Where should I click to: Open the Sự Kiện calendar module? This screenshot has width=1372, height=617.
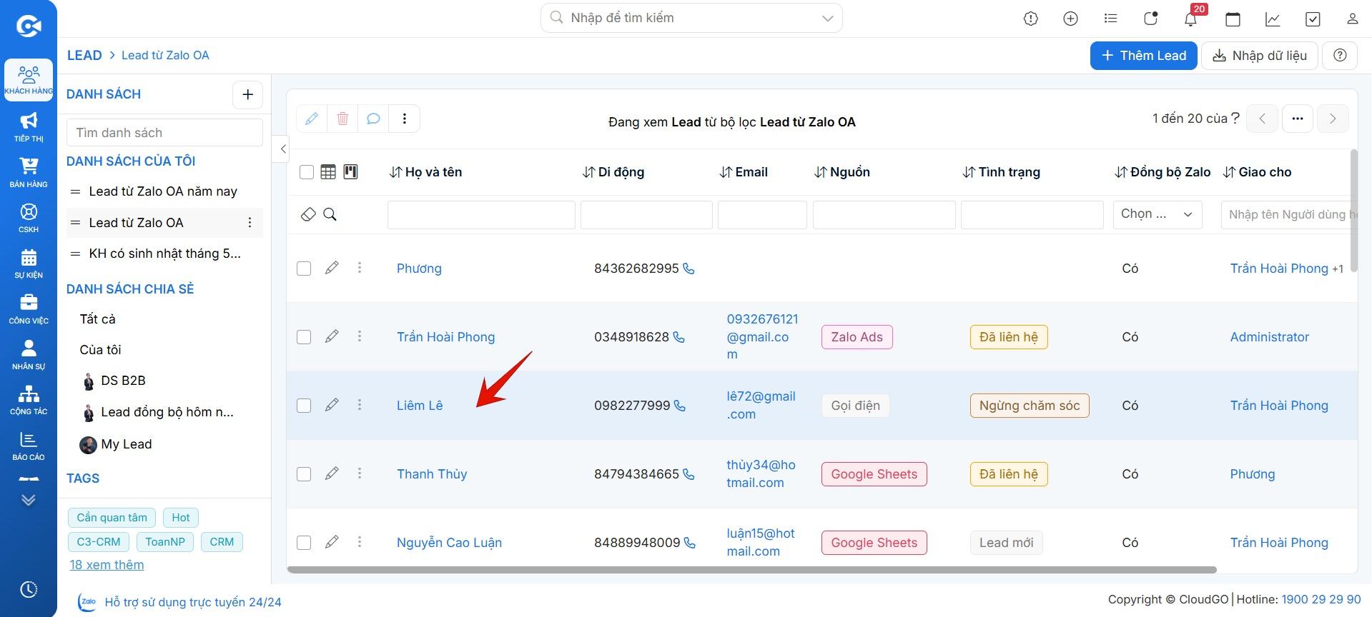[29, 264]
